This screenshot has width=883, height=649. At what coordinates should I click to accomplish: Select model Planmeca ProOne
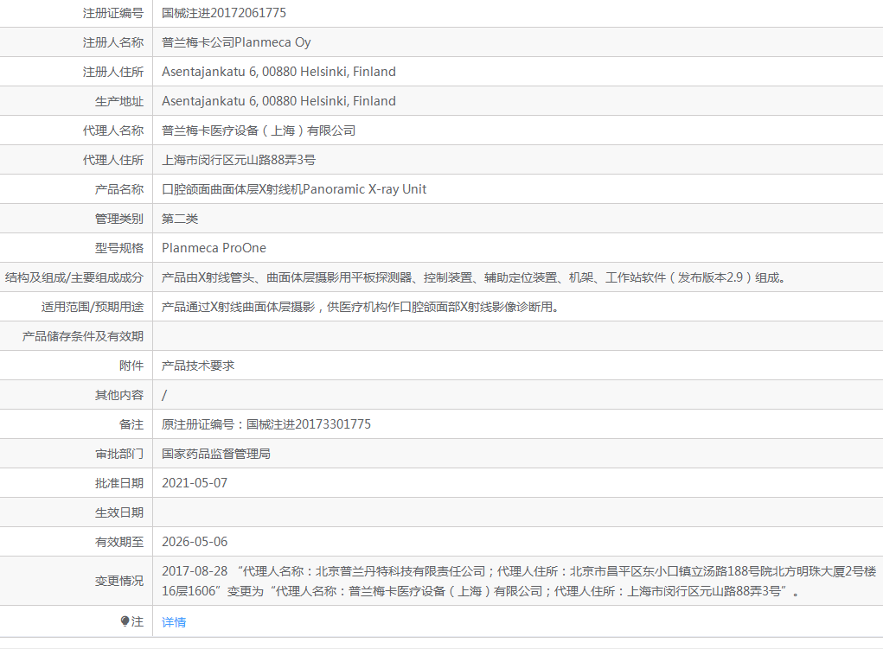tap(214, 248)
